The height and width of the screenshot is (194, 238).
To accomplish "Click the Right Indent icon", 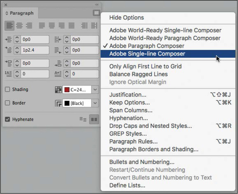I will coord(58,39).
